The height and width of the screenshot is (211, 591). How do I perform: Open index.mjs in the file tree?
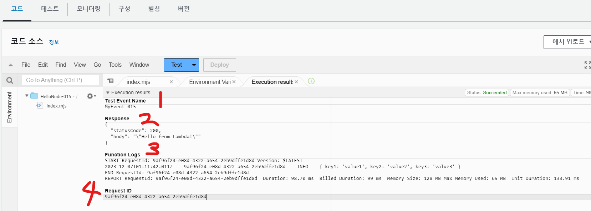click(x=56, y=106)
